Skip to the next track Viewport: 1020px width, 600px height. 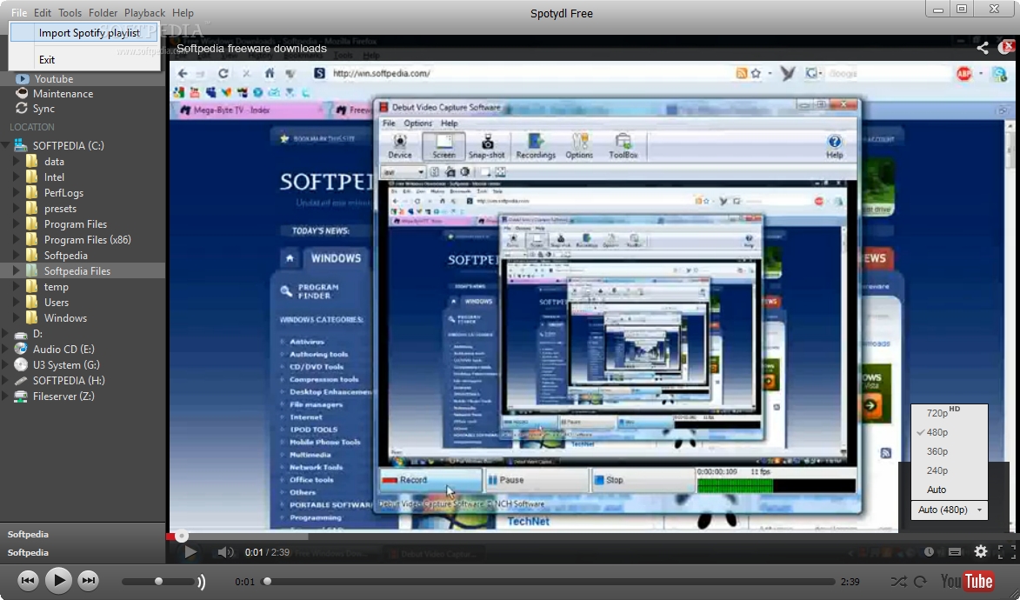(89, 581)
